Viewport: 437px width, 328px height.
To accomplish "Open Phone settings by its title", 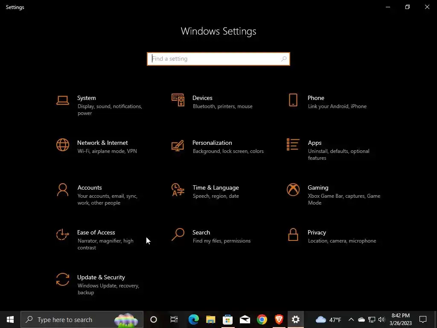I will pyautogui.click(x=316, y=98).
